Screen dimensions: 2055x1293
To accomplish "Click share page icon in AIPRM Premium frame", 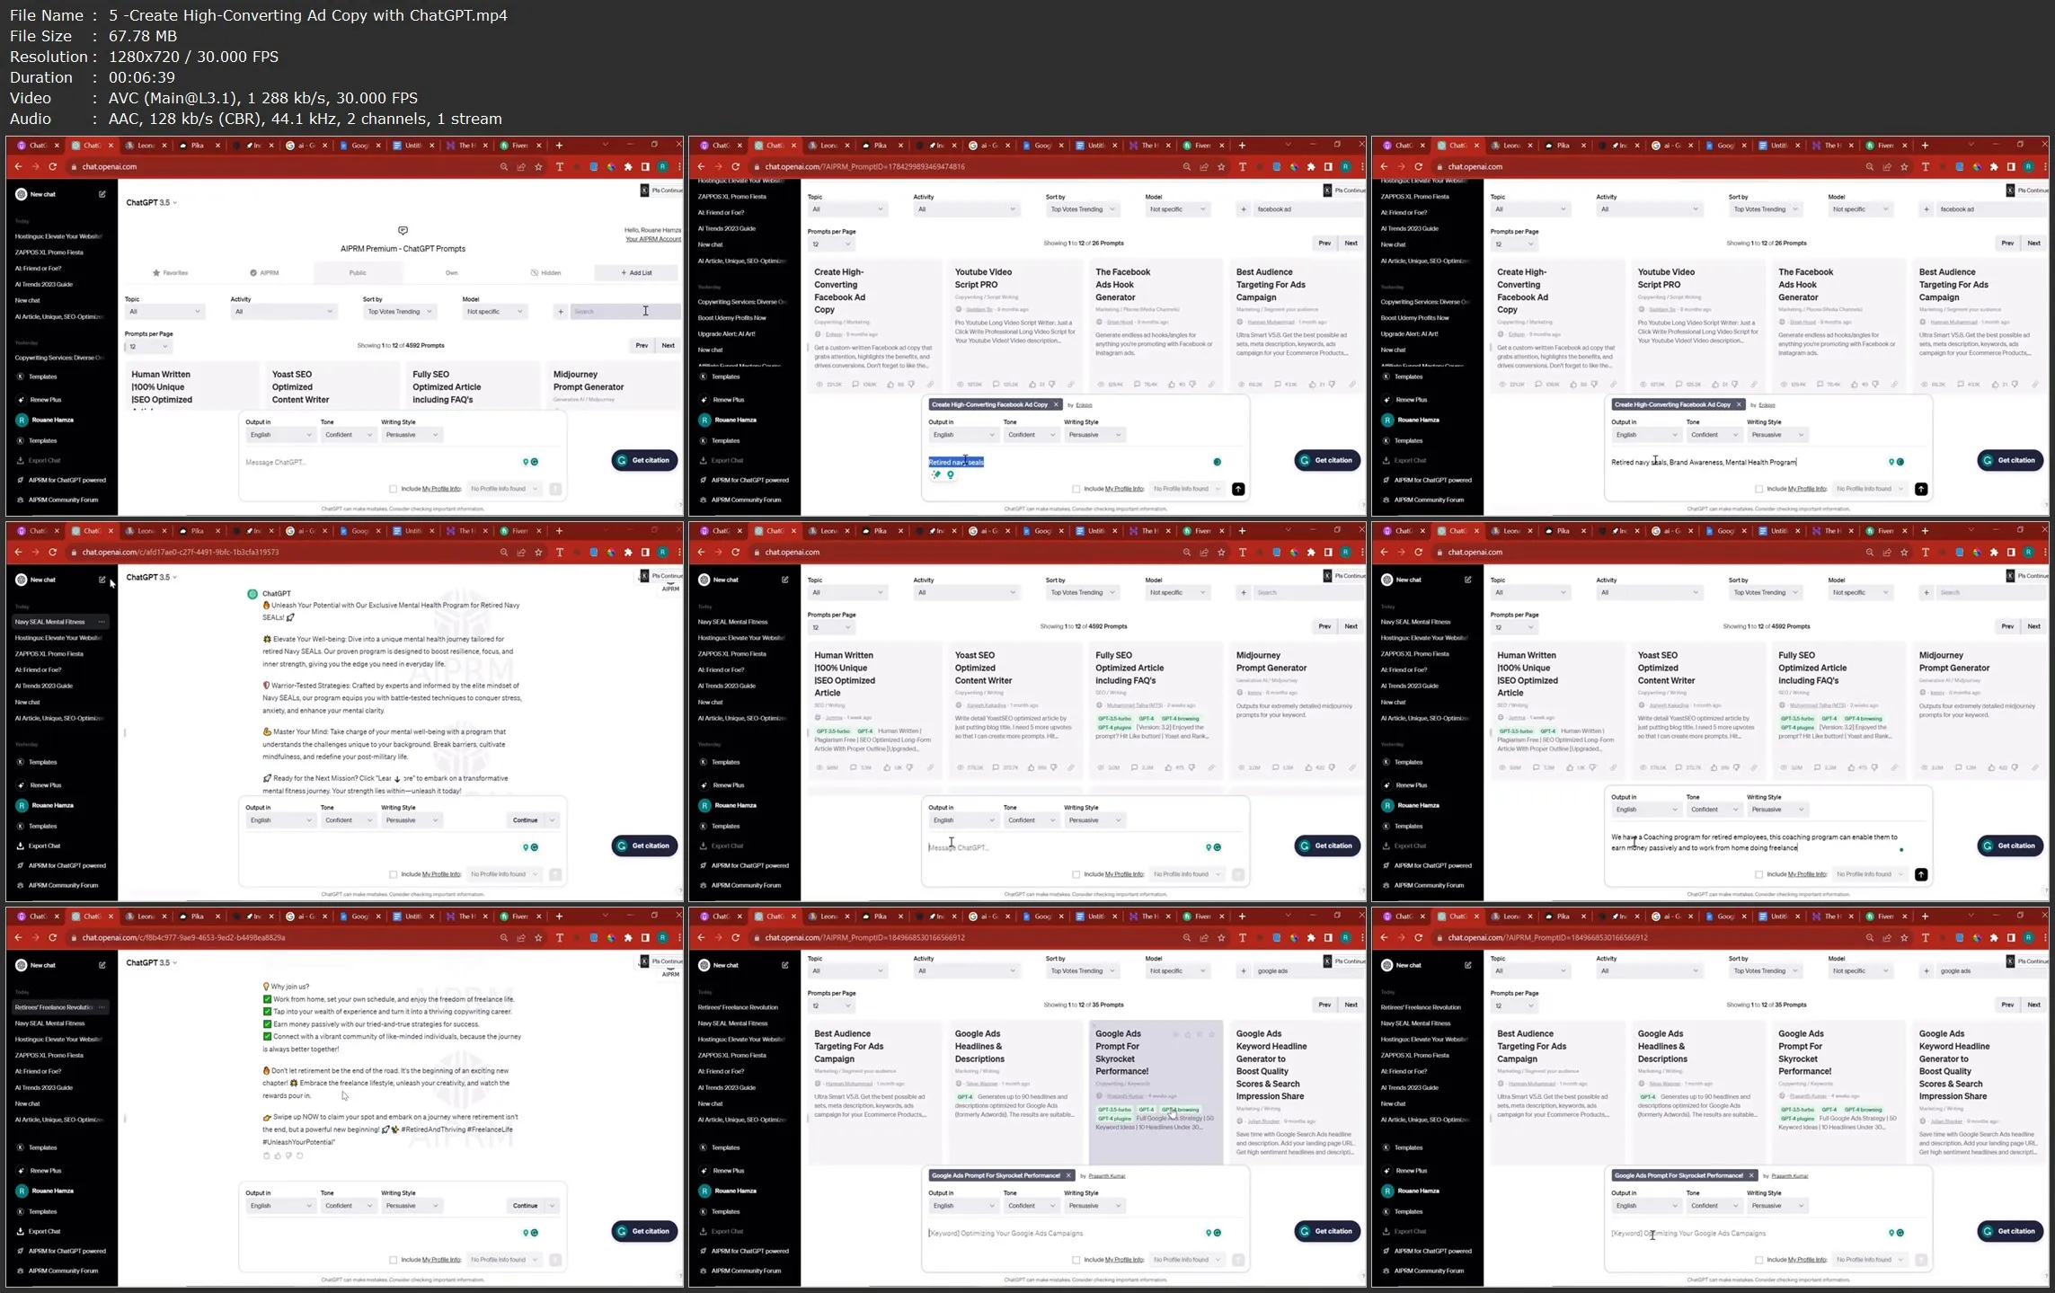I will [521, 166].
